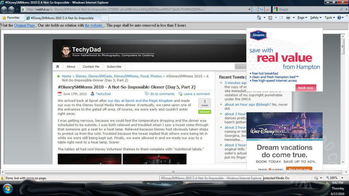Click the Hampton 'book now' button
Image resolution: width=349 pixels, height=196 pixels.
tap(305, 88)
